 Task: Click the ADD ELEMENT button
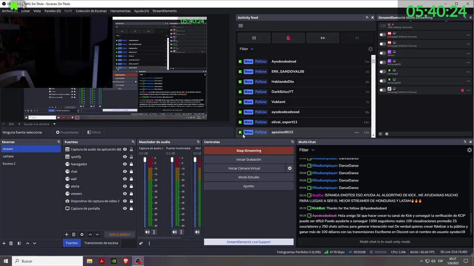(x=120, y=235)
